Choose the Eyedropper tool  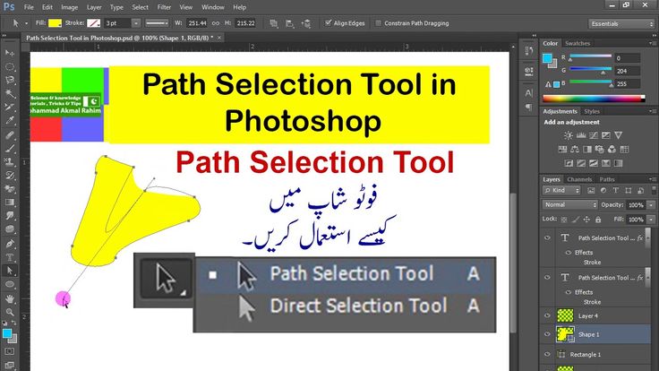click(10, 119)
